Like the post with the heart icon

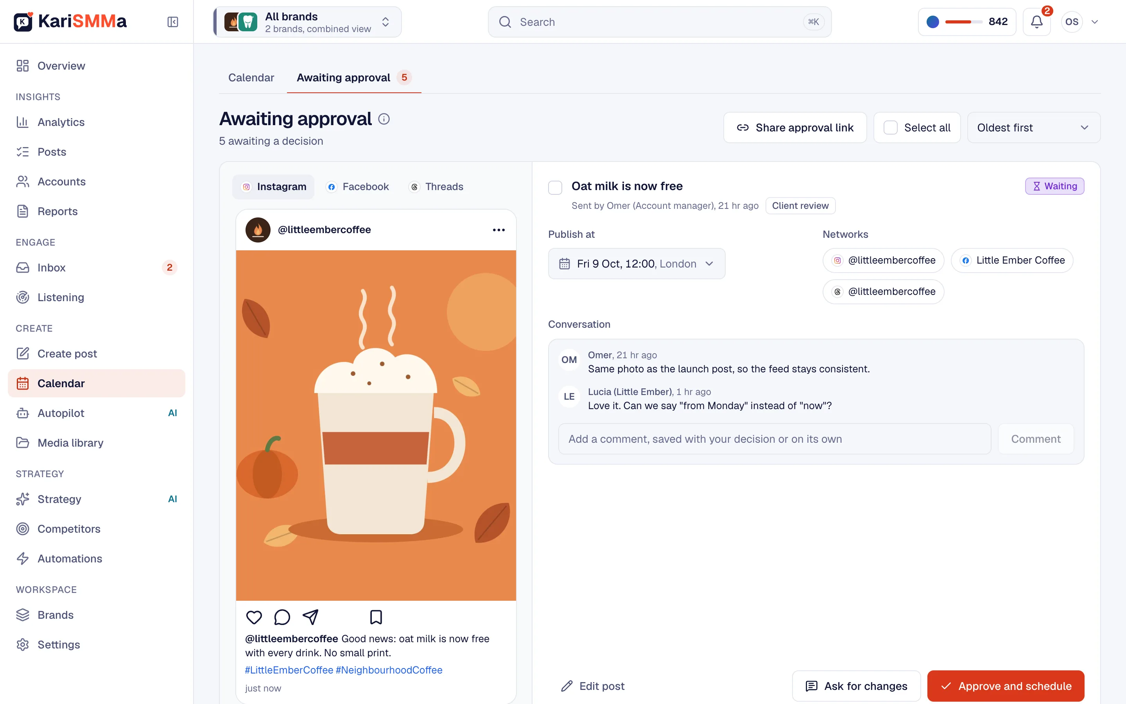(254, 617)
